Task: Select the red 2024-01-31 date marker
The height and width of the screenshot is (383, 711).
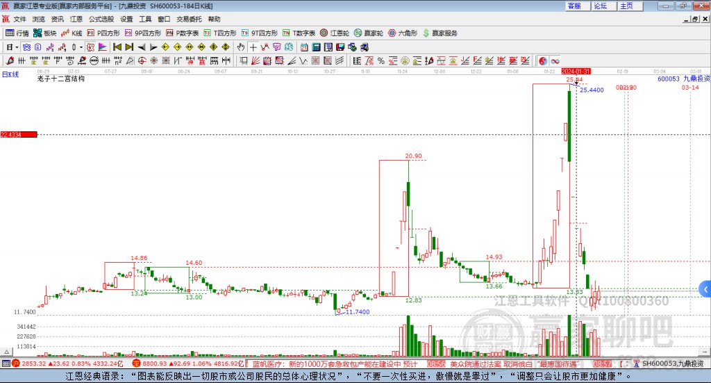Action: click(x=576, y=71)
